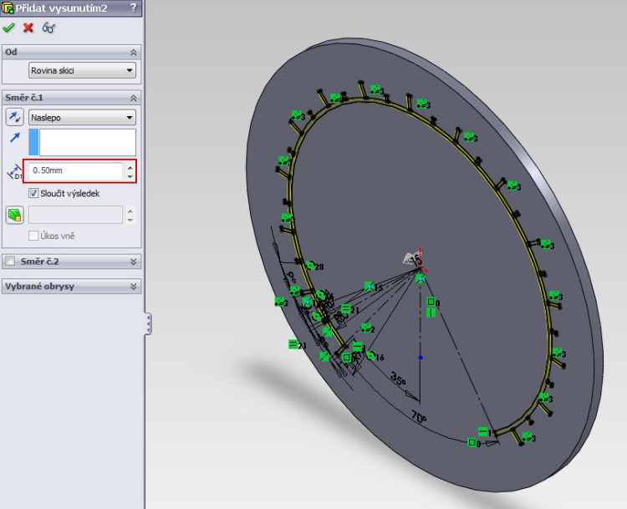Collapse the Směr č.1 section
The height and width of the screenshot is (509, 627).
[x=133, y=98]
